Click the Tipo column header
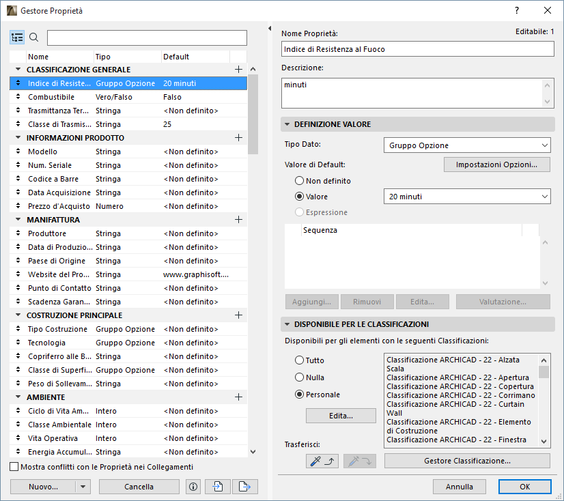 pos(127,57)
